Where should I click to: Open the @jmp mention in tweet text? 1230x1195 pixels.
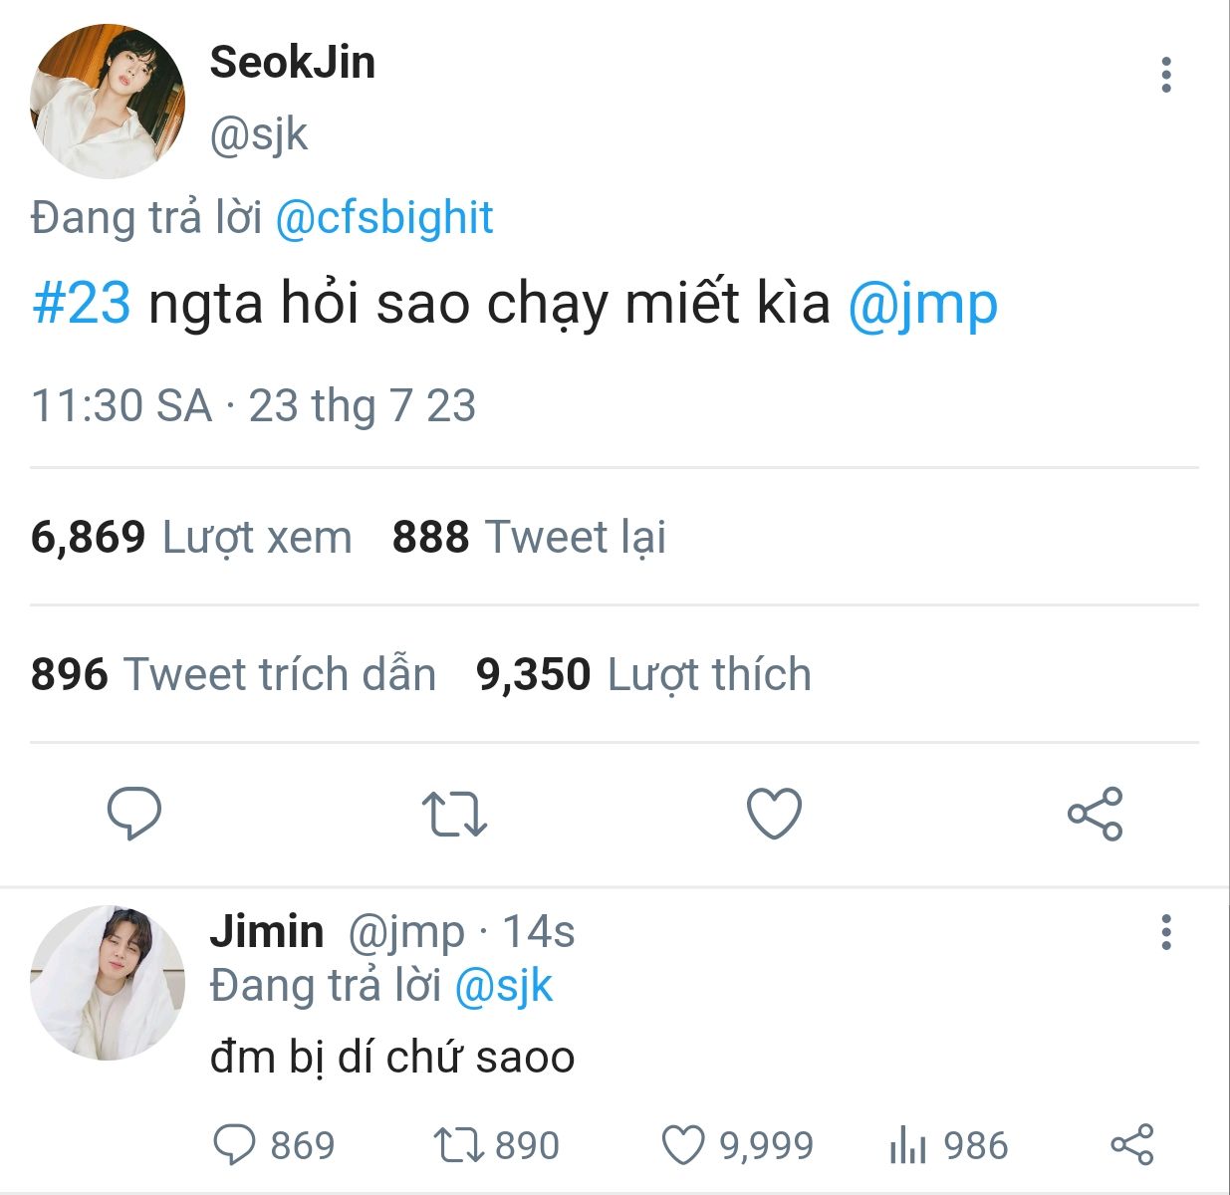[x=922, y=303]
